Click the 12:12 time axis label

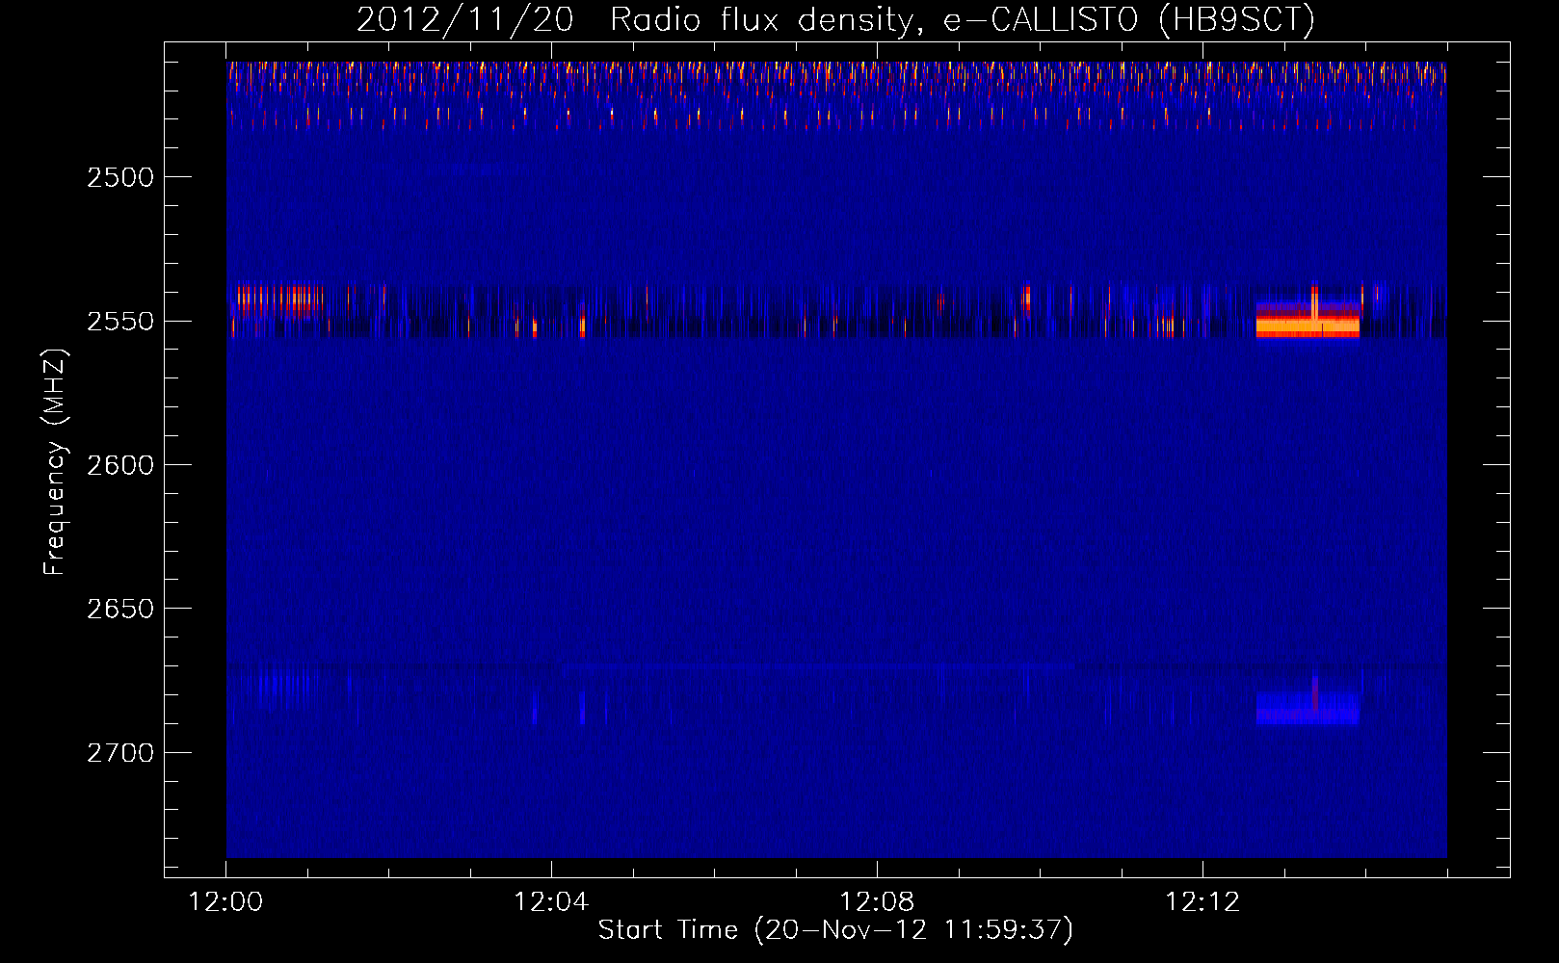1202,902
